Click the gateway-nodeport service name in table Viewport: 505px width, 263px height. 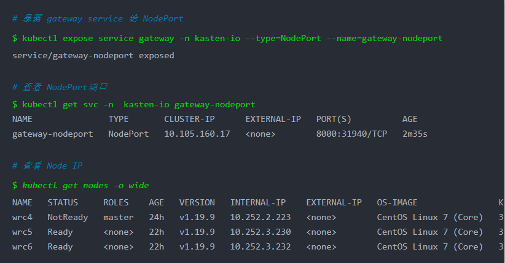click(x=52, y=134)
